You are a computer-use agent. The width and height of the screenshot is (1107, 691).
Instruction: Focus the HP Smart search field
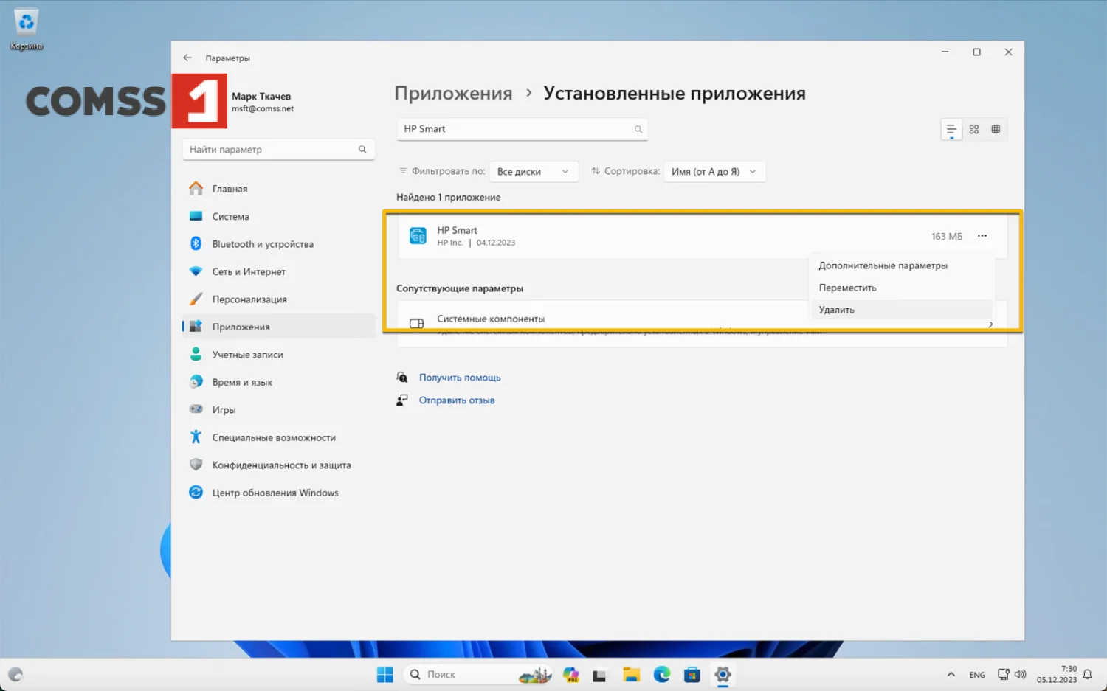[x=523, y=129]
